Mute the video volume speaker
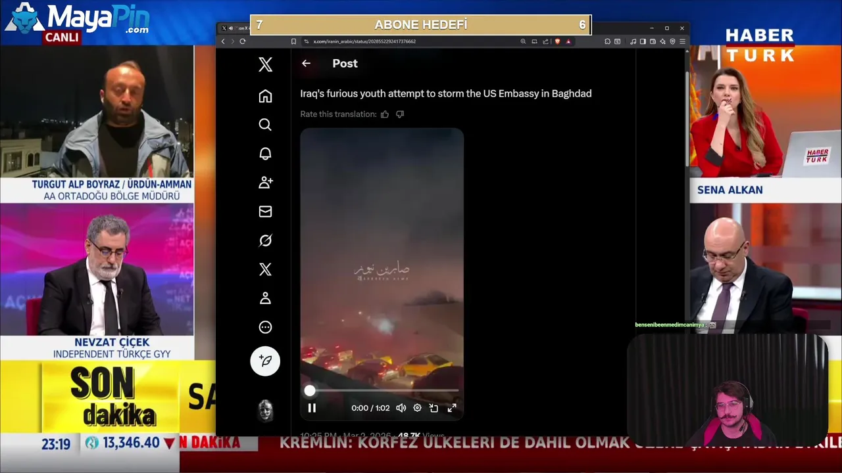Image resolution: width=842 pixels, height=473 pixels. pyautogui.click(x=401, y=408)
